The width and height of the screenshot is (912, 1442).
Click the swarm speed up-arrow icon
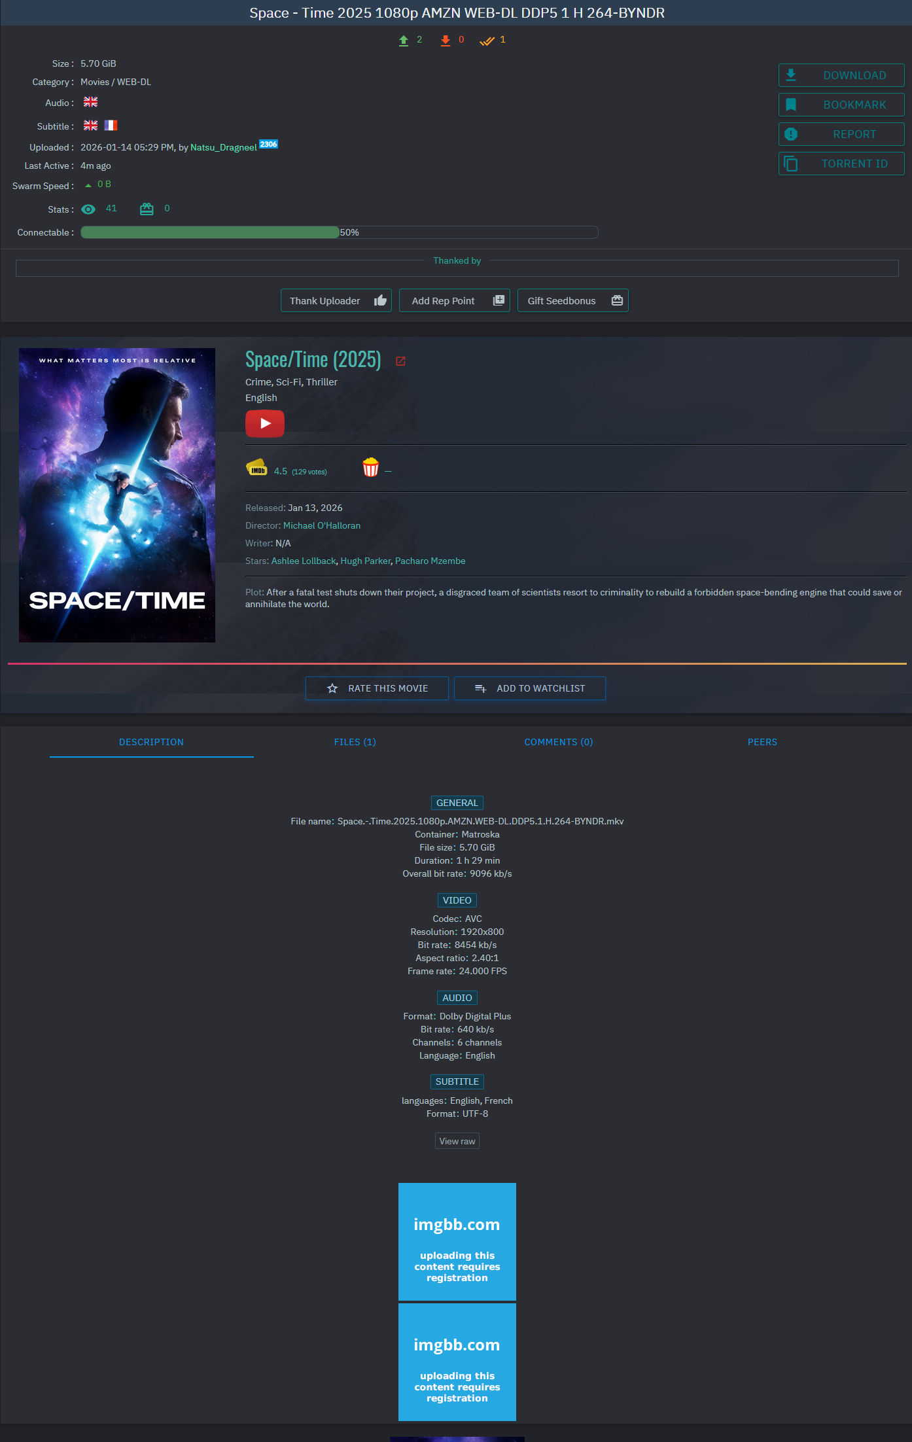click(x=88, y=185)
